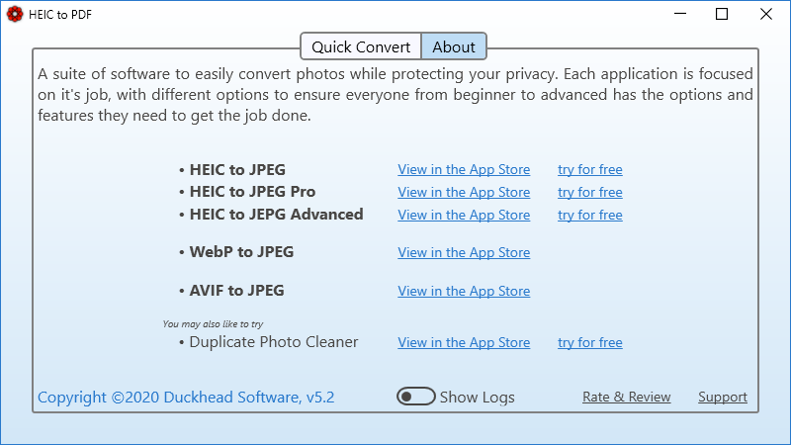The image size is (791, 445).
Task: View HEIC to JPEG Pro in App Store
Action: [464, 192]
